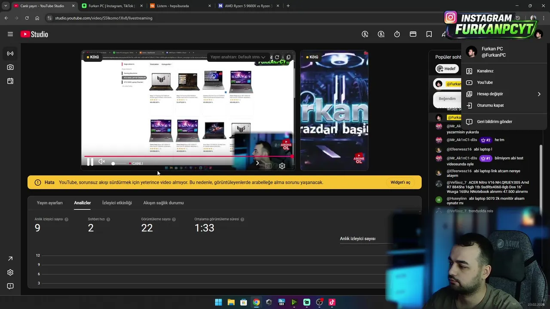Click the dollar-plus monetization icon
Viewport: 550px width, 309px height.
pos(365,34)
